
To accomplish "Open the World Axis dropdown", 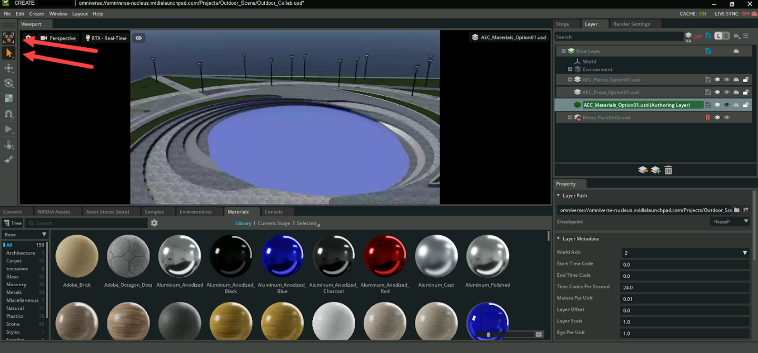I will (685, 253).
